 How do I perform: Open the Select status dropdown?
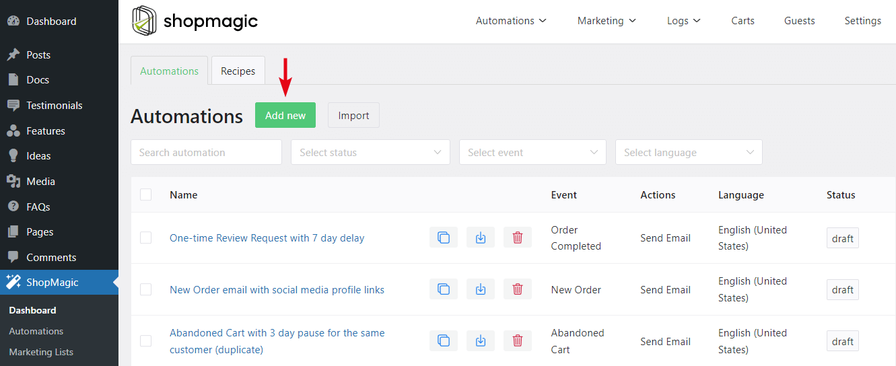(370, 152)
